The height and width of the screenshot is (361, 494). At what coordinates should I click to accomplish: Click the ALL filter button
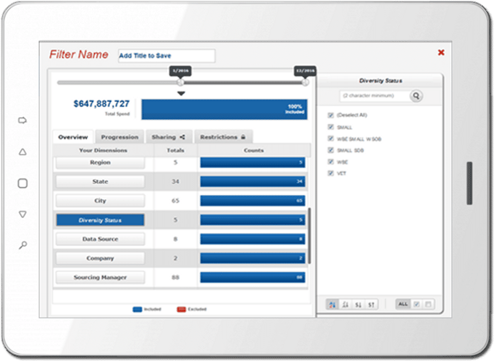pyautogui.click(x=403, y=304)
